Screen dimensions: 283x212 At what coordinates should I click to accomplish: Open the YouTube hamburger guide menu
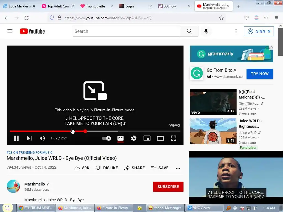coord(10,31)
